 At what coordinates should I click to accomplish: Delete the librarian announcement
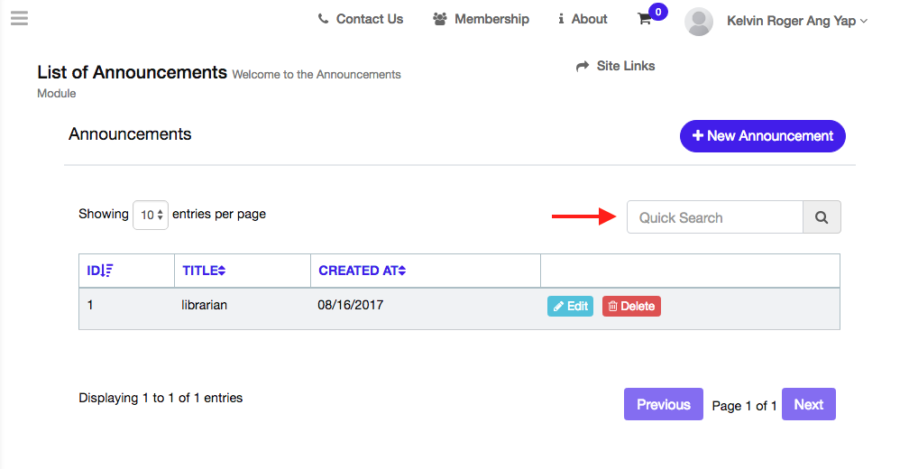click(631, 306)
